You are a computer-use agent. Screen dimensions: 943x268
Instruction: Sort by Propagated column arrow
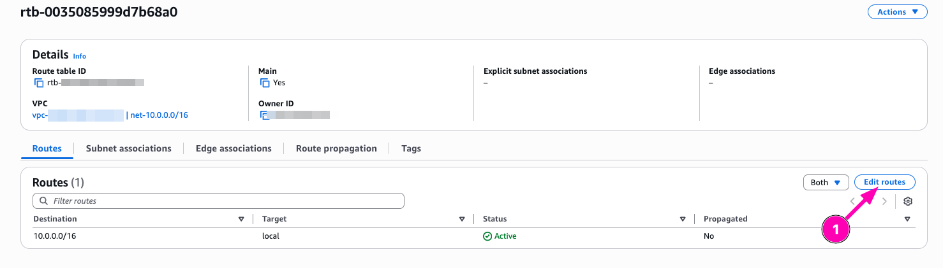click(x=907, y=219)
